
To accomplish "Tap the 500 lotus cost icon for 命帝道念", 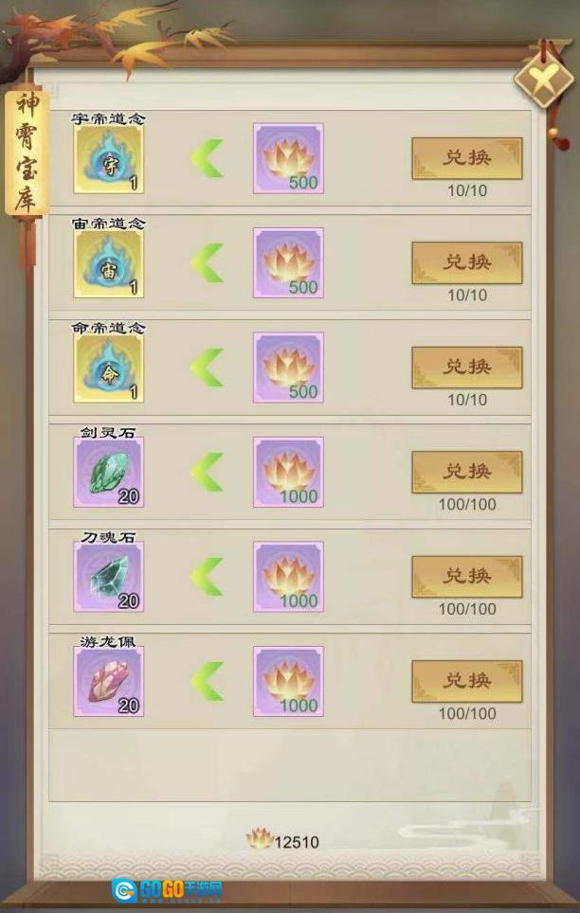I will [x=288, y=368].
